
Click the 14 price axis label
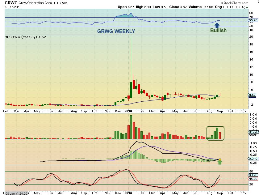click(251, 60)
